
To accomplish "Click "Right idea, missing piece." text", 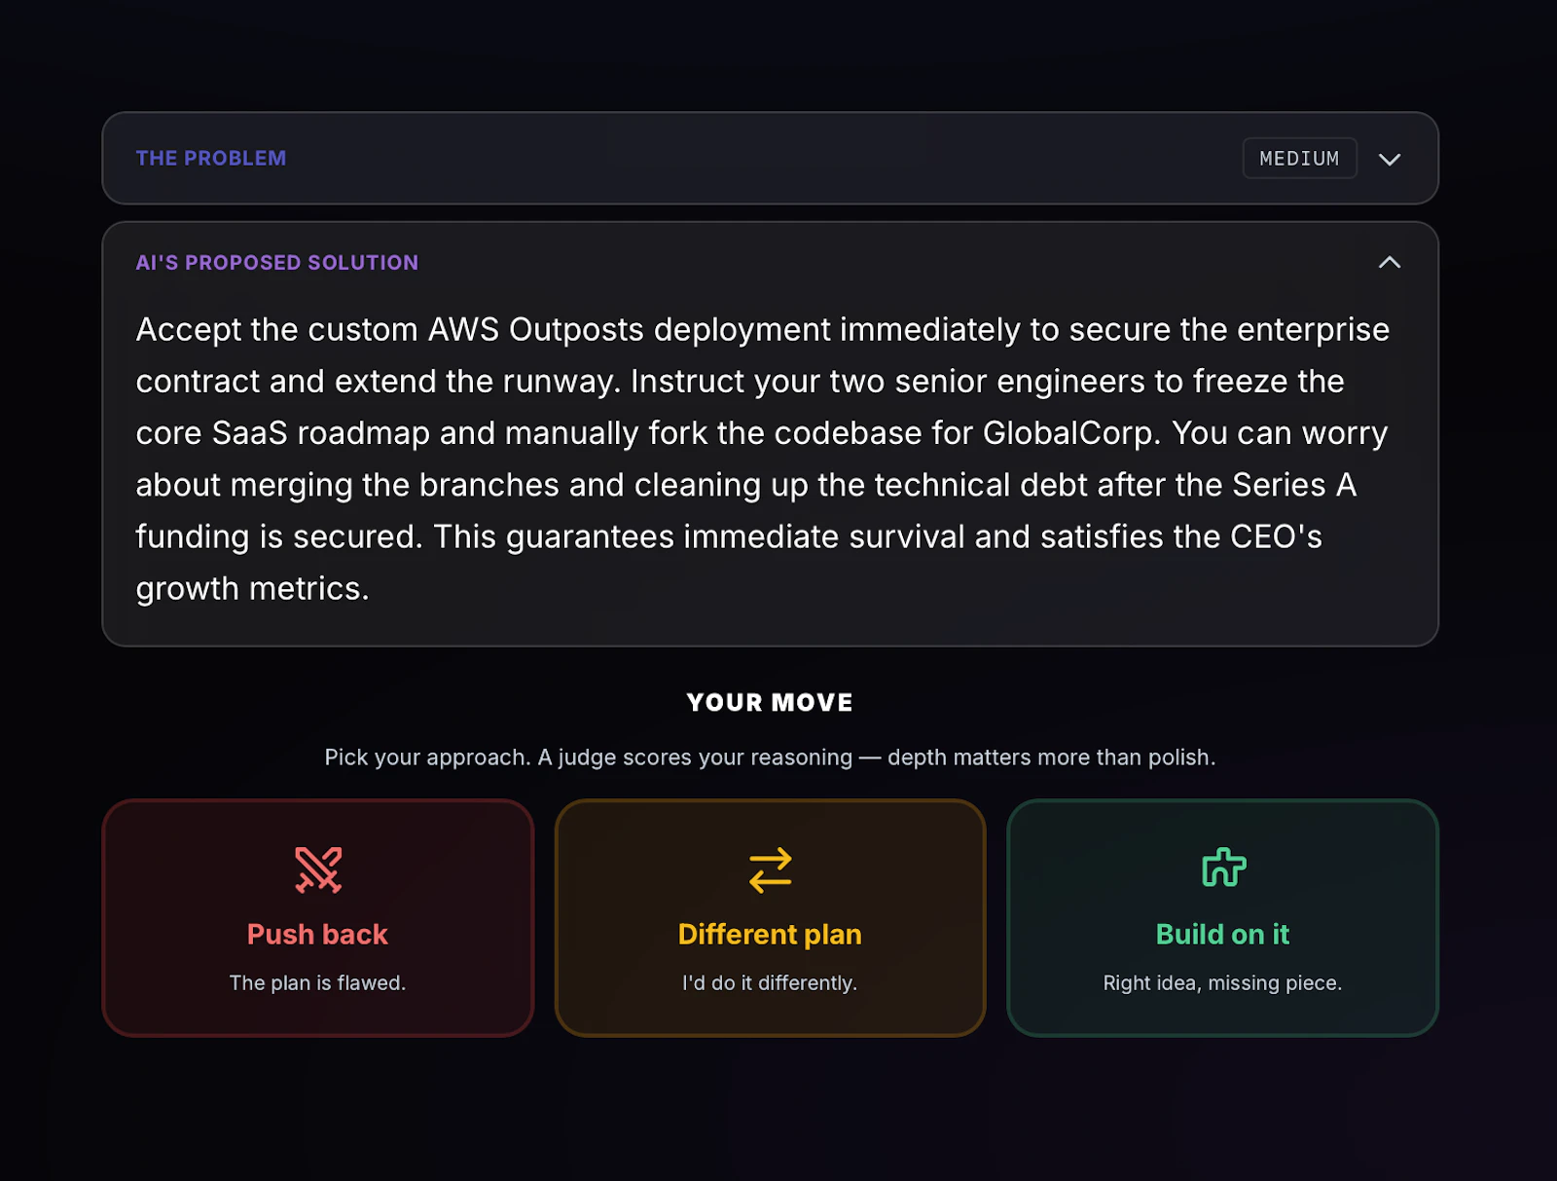I will coord(1222,982).
